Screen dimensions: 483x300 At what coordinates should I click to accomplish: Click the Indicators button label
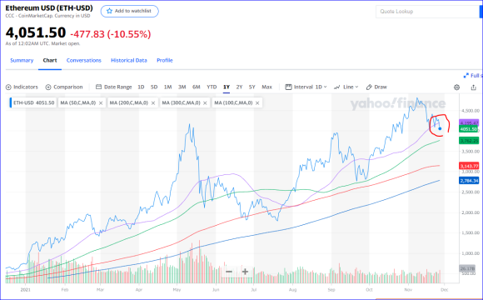point(26,87)
